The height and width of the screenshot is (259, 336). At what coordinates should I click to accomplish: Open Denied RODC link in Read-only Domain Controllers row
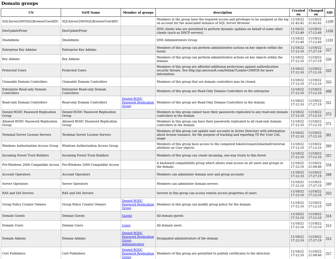[138, 102]
